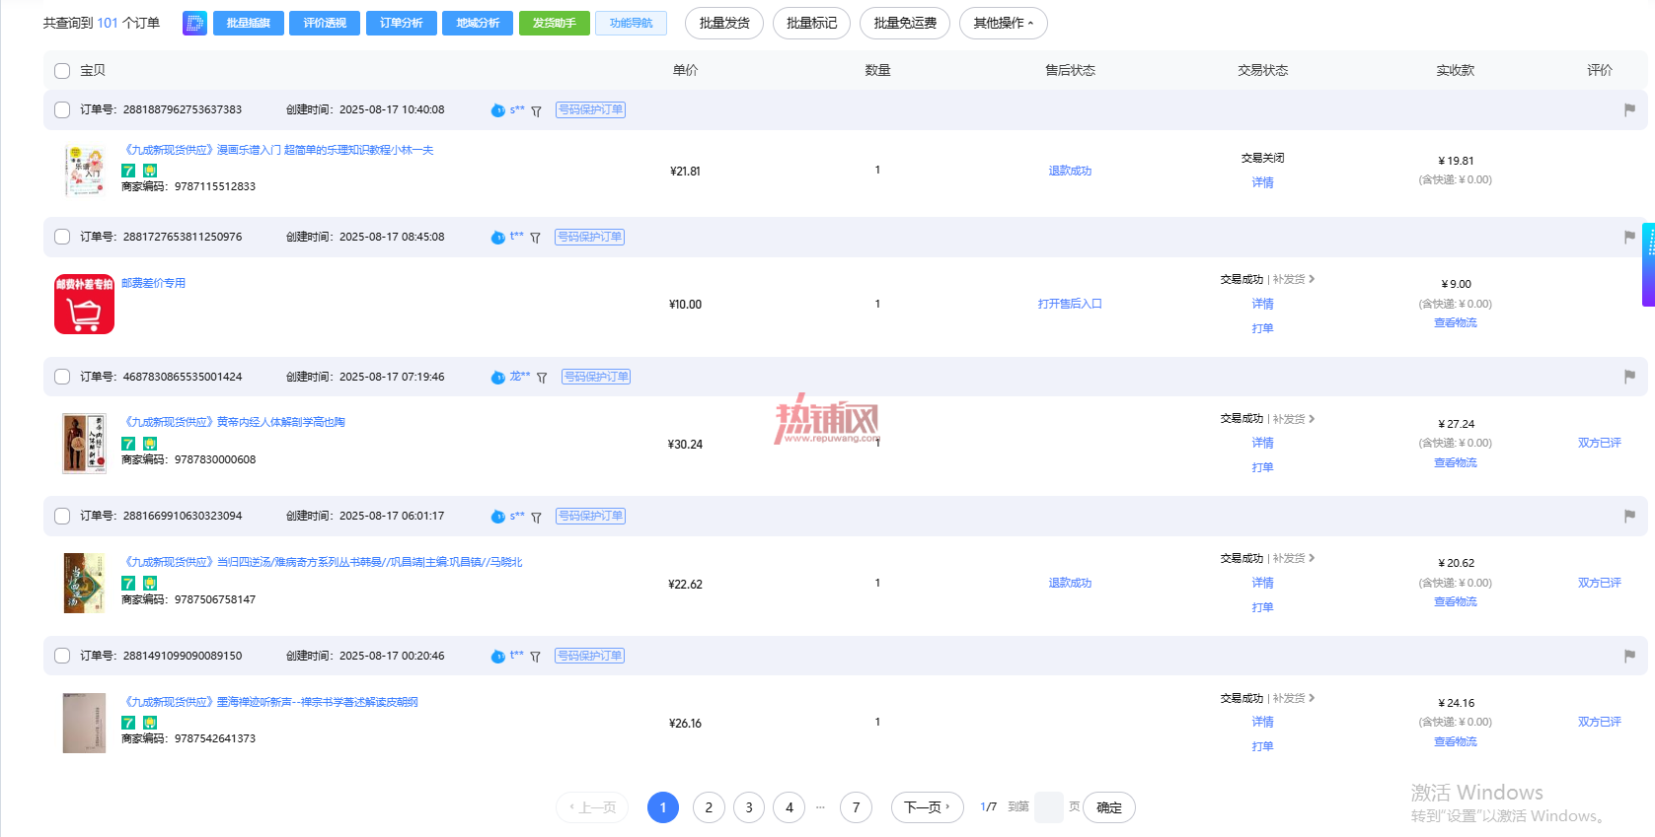The image size is (1655, 837).
Task: Expand 补发货 arrow for the 邮费差价专用 order
Action: click(1312, 279)
